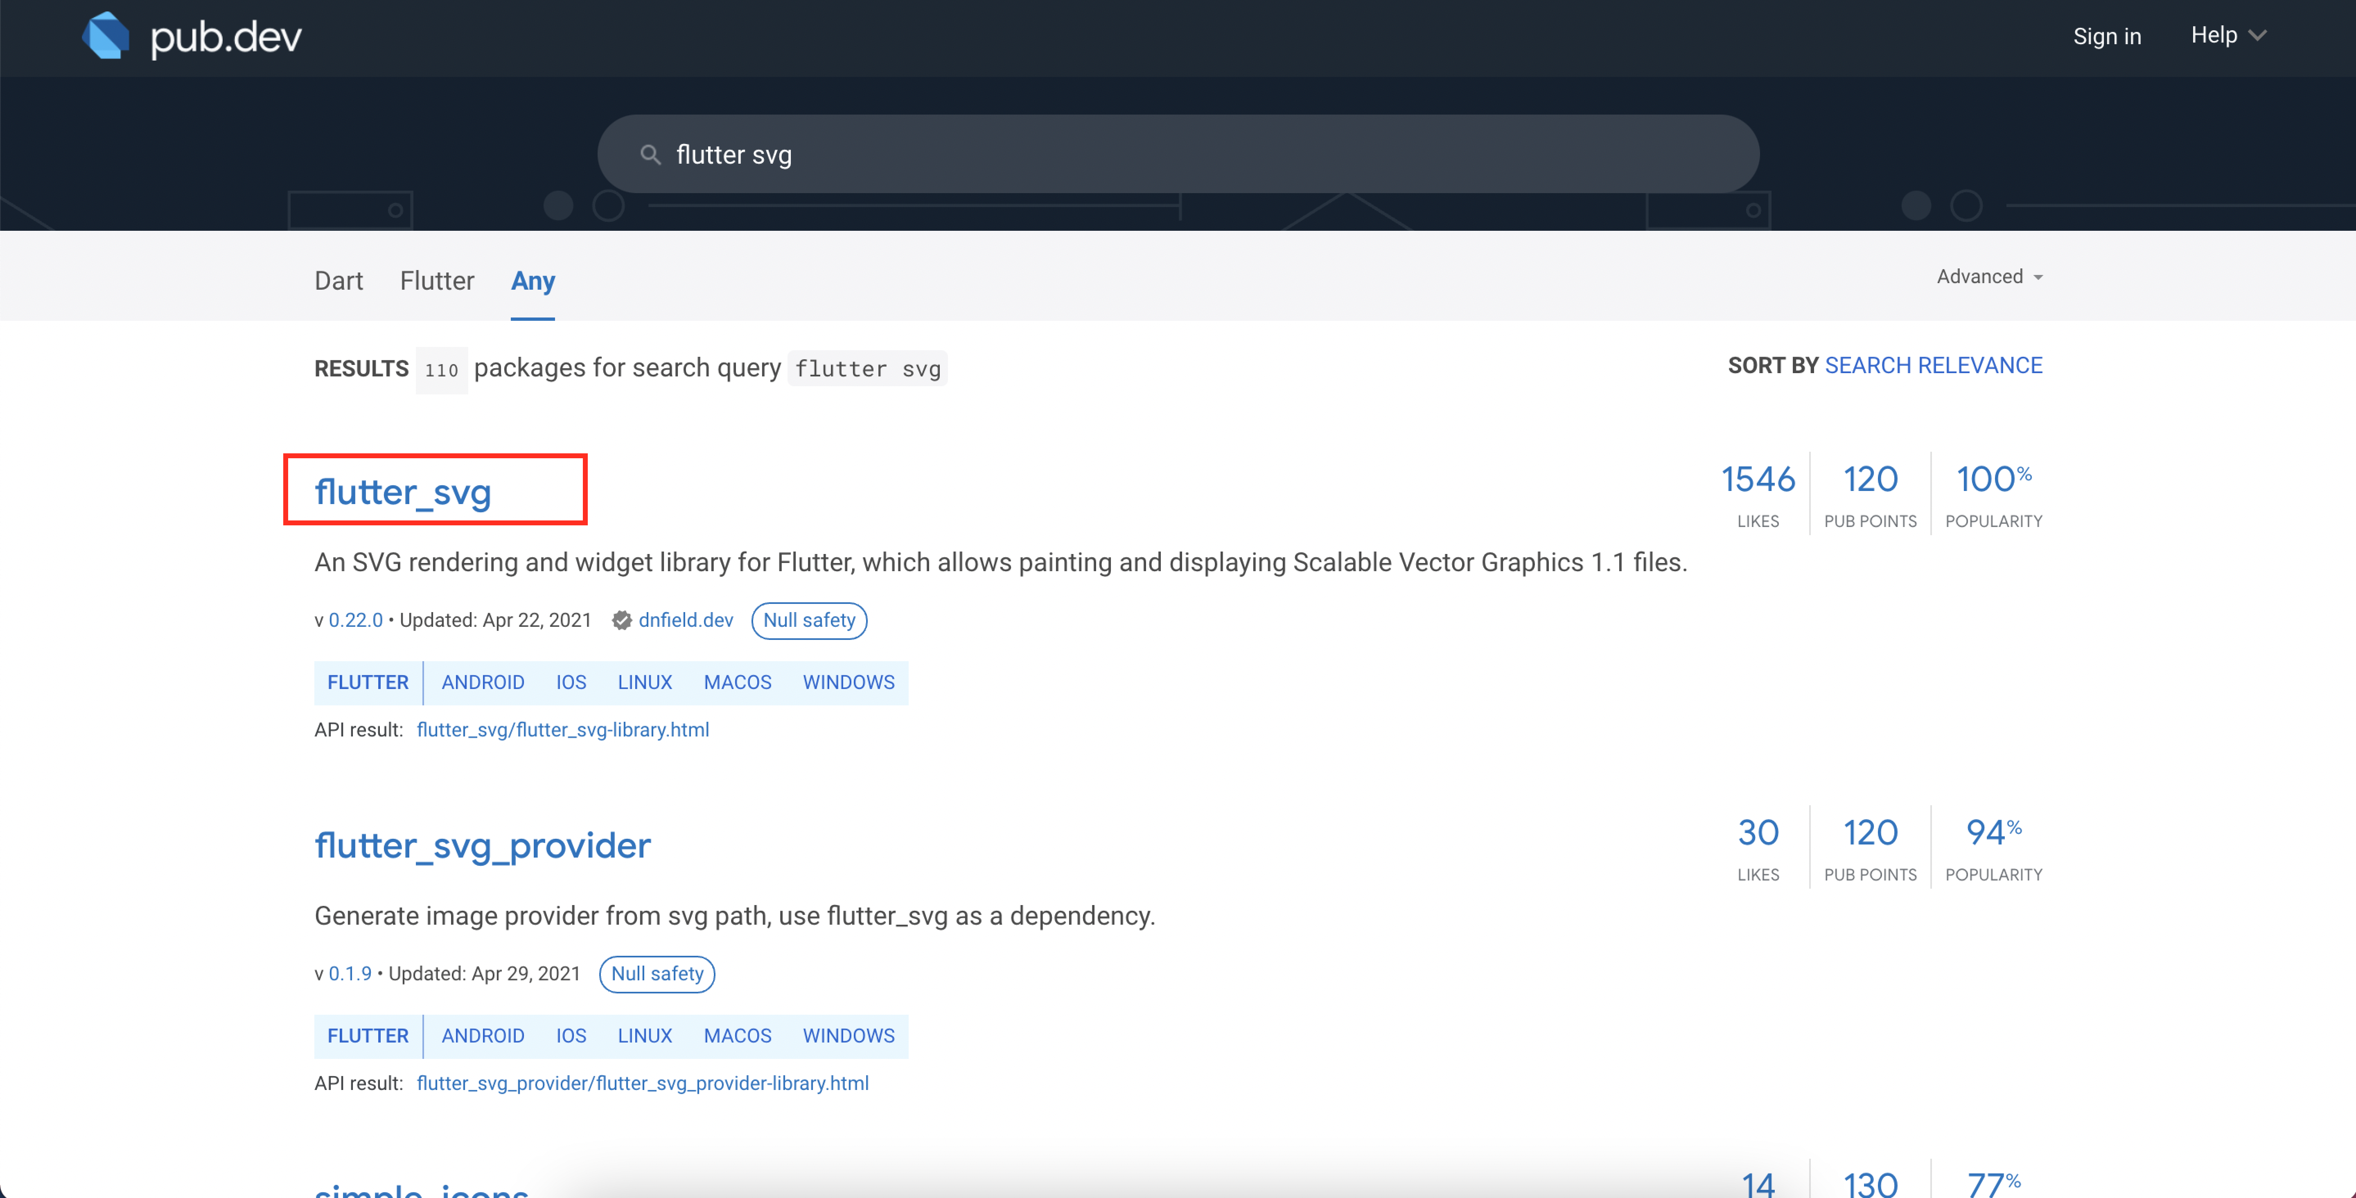Open version 0.22.0 link
2356x1198 pixels.
pos(356,620)
